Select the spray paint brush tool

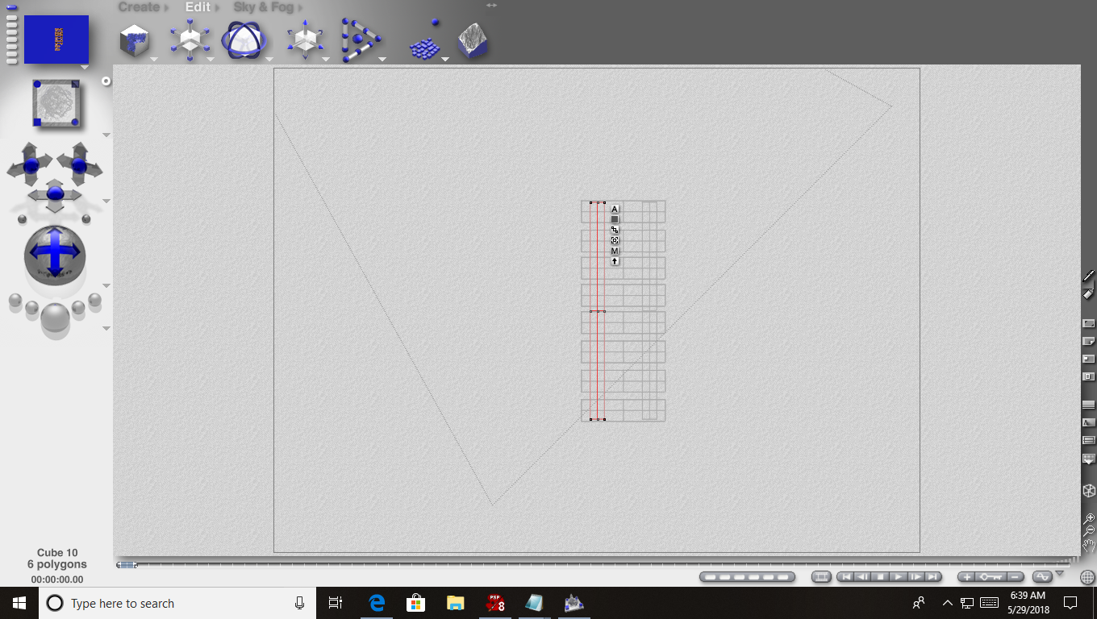(x=1089, y=276)
